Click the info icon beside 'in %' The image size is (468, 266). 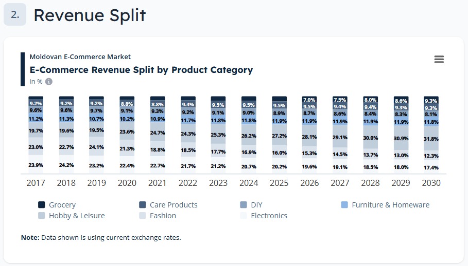click(49, 82)
